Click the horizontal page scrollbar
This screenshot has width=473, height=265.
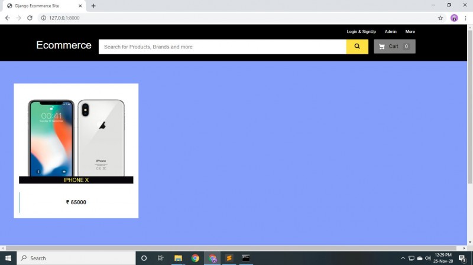[231, 248]
